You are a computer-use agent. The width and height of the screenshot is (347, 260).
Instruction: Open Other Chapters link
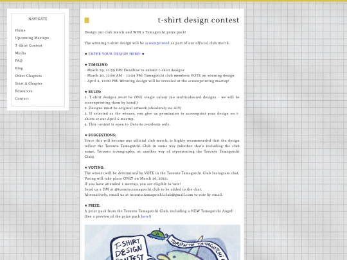pos(28,76)
